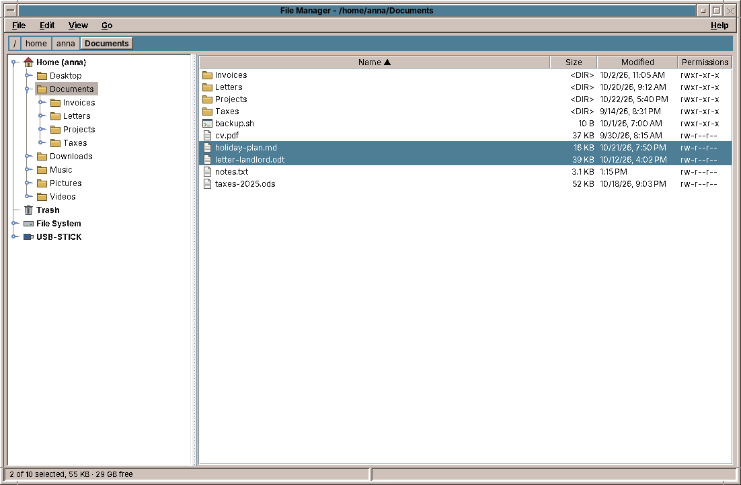Maximize the File Manager window
741x485 pixels.
(x=716, y=10)
